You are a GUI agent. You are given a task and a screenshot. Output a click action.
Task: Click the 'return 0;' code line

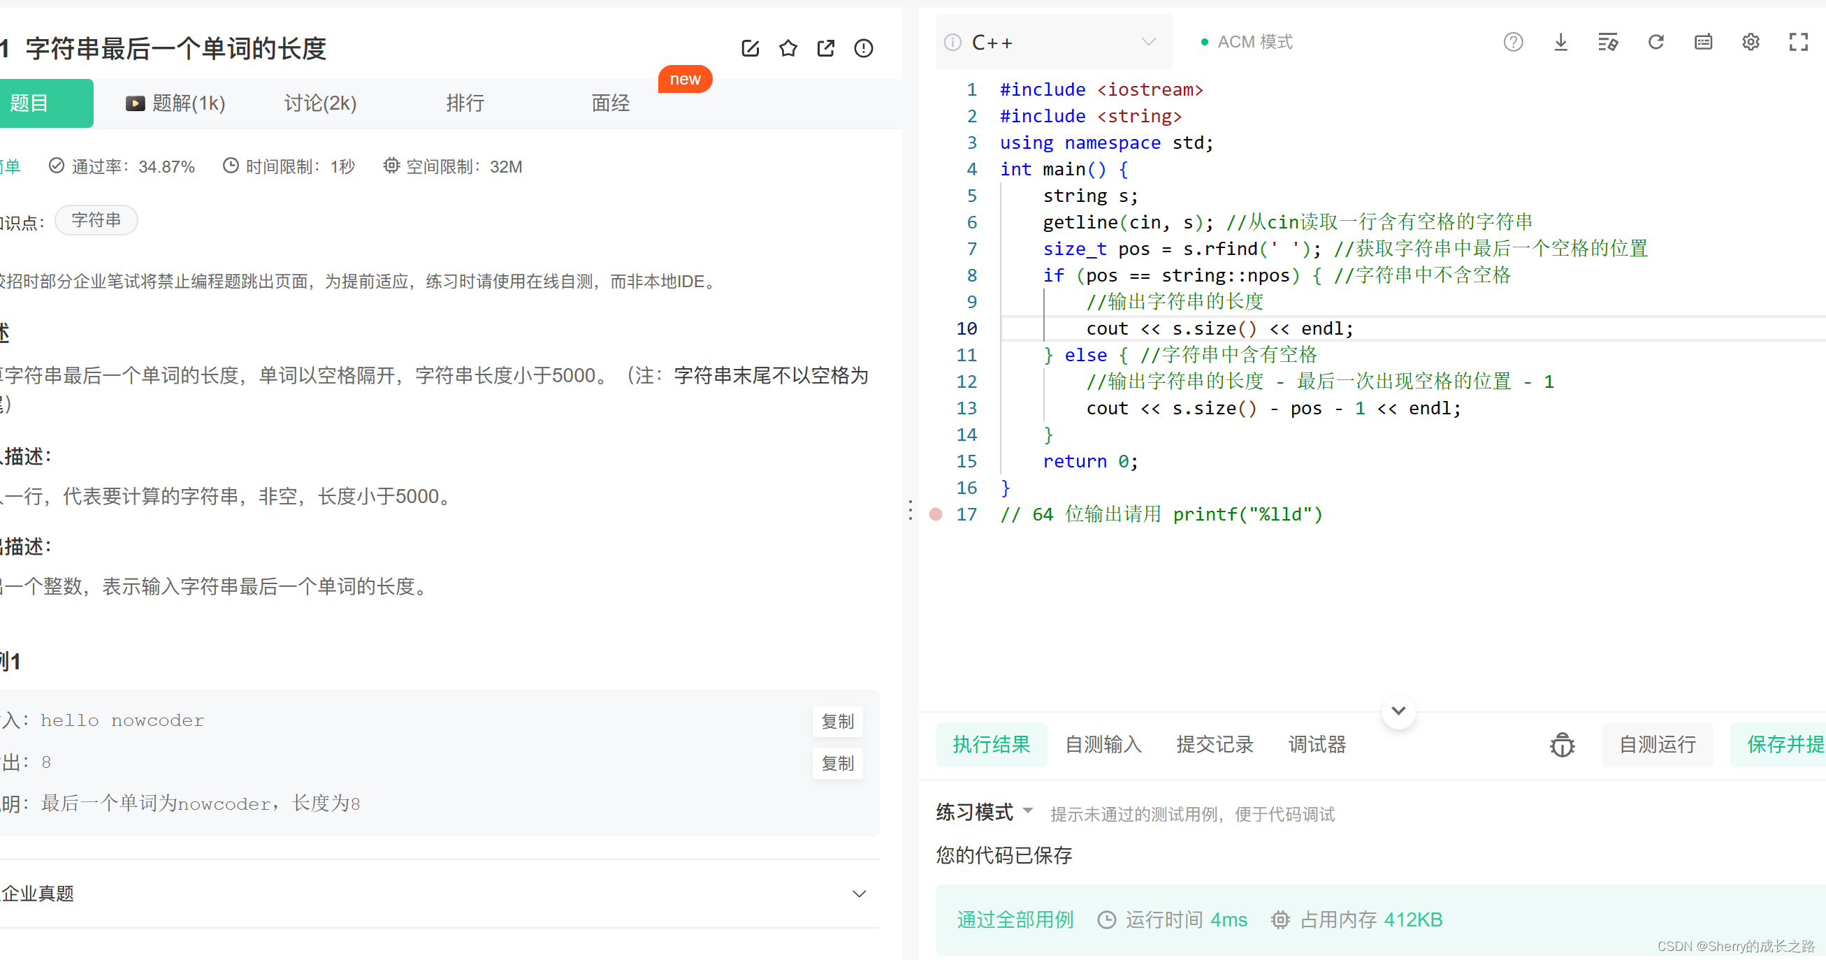pos(1089,461)
